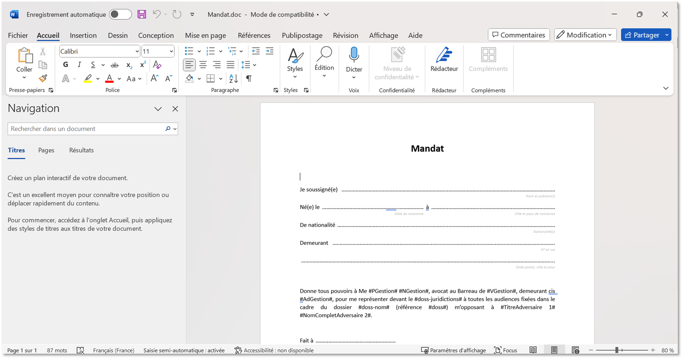Viewport: 683px width, 359px height.
Task: Open the Édition menu
Action: pos(324,62)
